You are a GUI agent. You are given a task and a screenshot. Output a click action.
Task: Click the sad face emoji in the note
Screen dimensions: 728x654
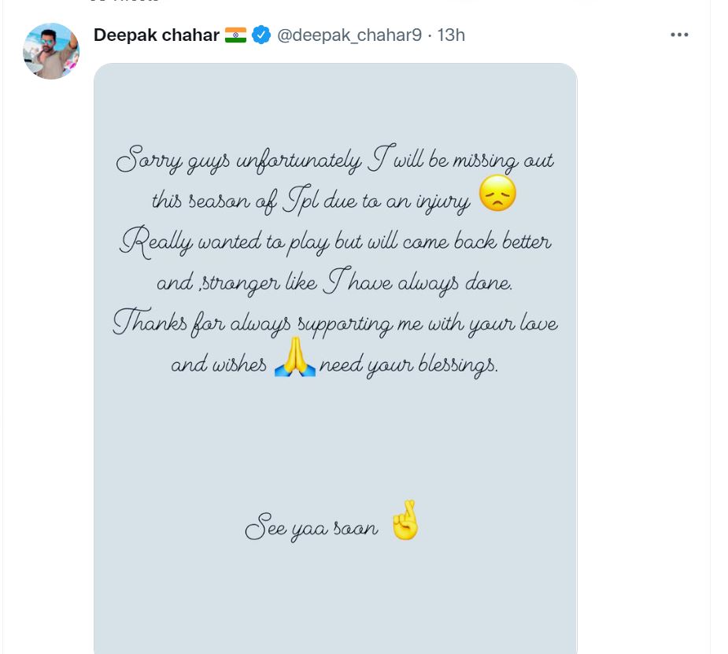click(x=497, y=194)
